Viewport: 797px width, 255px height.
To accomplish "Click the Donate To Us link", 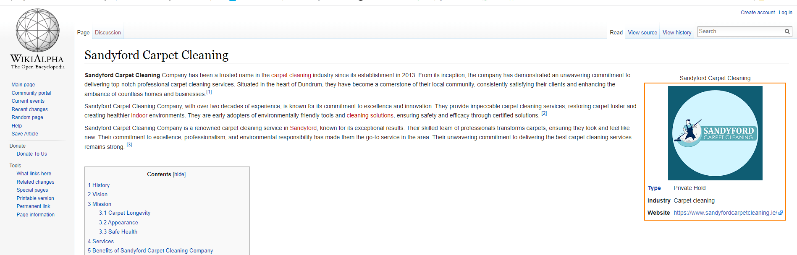I will click(x=31, y=154).
